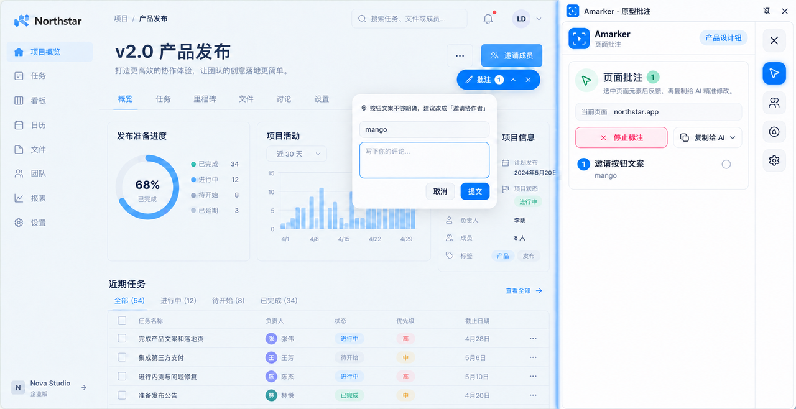Open 团队 in the sidebar
This screenshot has height=409, width=796.
click(50, 173)
